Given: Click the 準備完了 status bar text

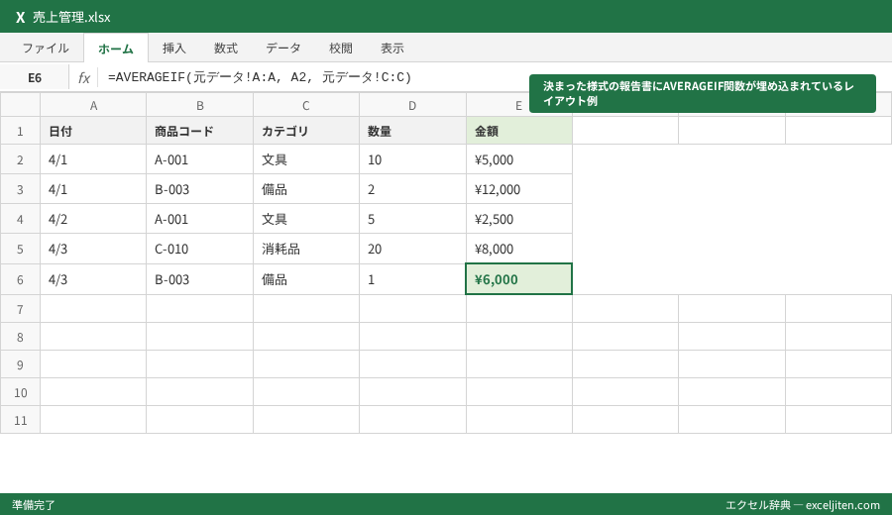Looking at the screenshot, I should coord(34,505).
